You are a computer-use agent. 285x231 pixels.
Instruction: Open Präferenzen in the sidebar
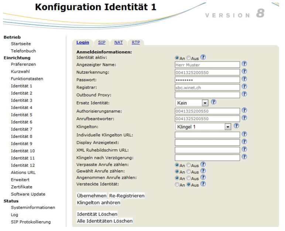pyautogui.click(x=23, y=64)
